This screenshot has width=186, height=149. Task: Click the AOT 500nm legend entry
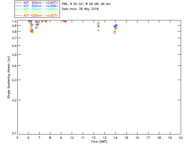(37, 6)
